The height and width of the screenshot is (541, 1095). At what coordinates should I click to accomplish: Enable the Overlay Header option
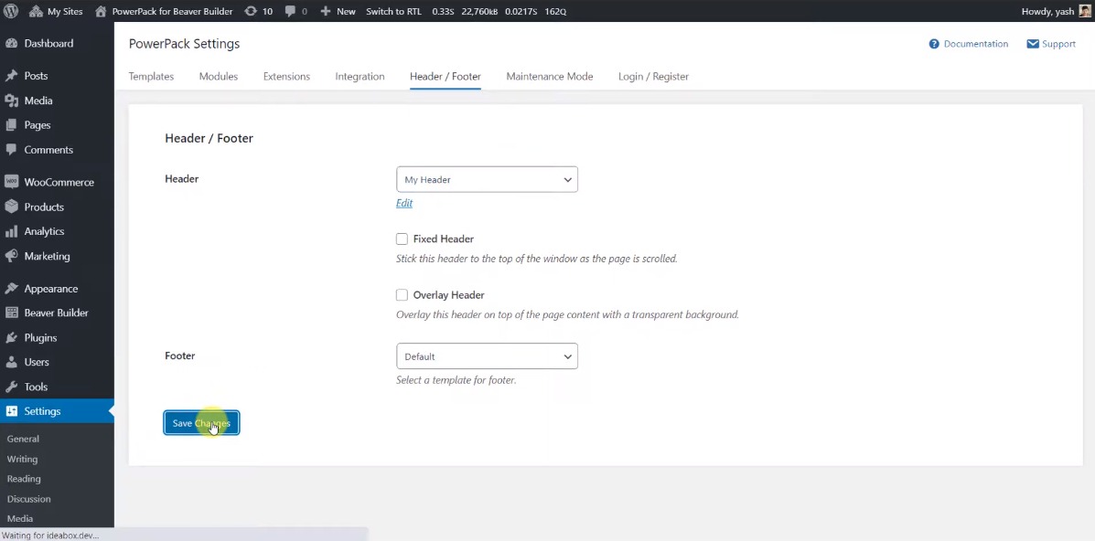pyautogui.click(x=402, y=294)
